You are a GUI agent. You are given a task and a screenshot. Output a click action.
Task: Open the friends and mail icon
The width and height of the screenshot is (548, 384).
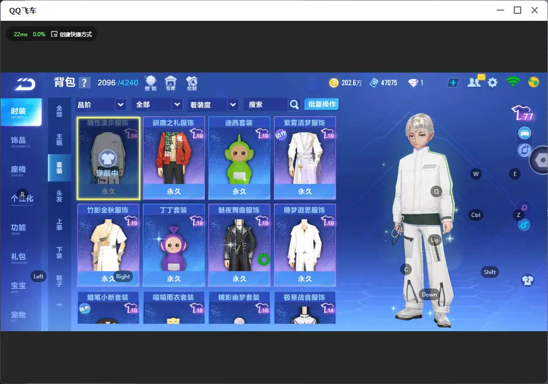[475, 82]
